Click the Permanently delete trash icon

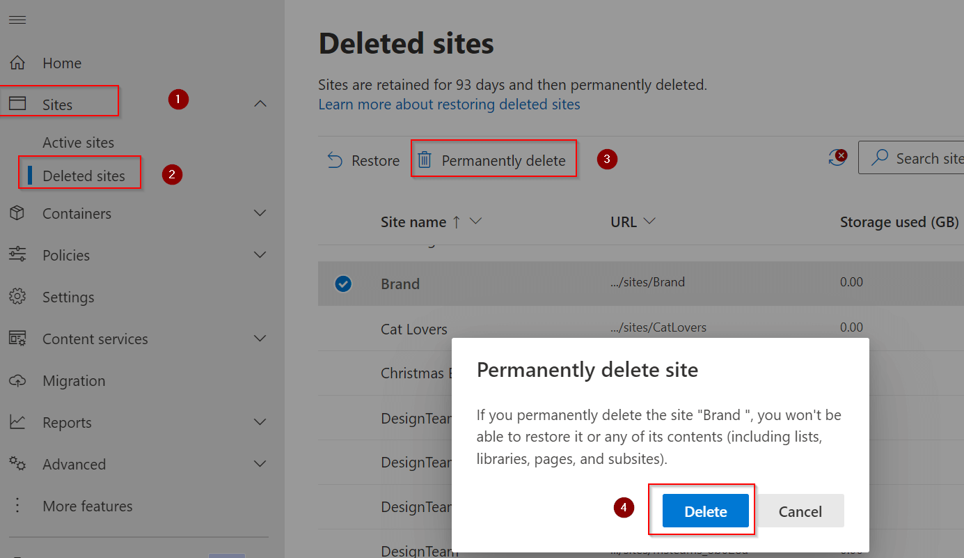point(425,160)
